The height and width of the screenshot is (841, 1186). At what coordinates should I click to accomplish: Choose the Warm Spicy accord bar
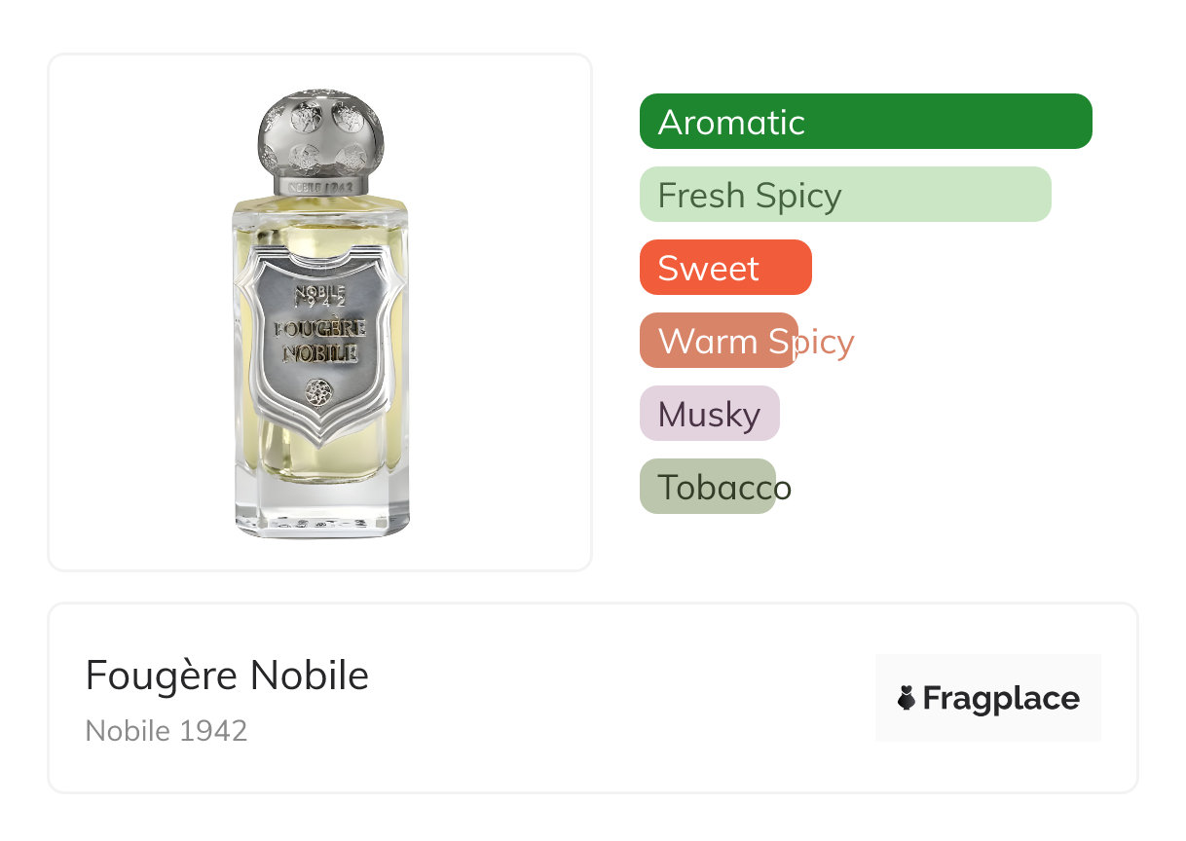click(x=719, y=341)
